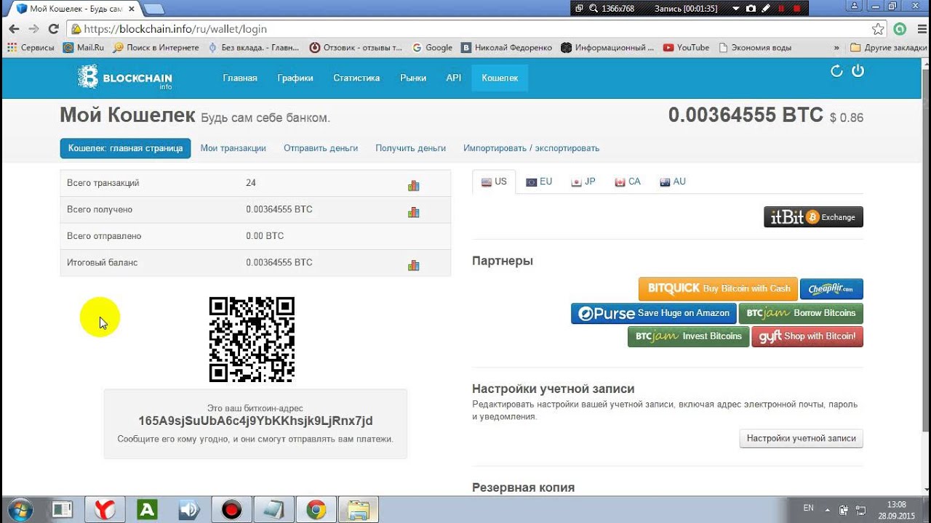Open recorder dropdown arrow menu
Screen dimensions: 931x523
[736, 9]
